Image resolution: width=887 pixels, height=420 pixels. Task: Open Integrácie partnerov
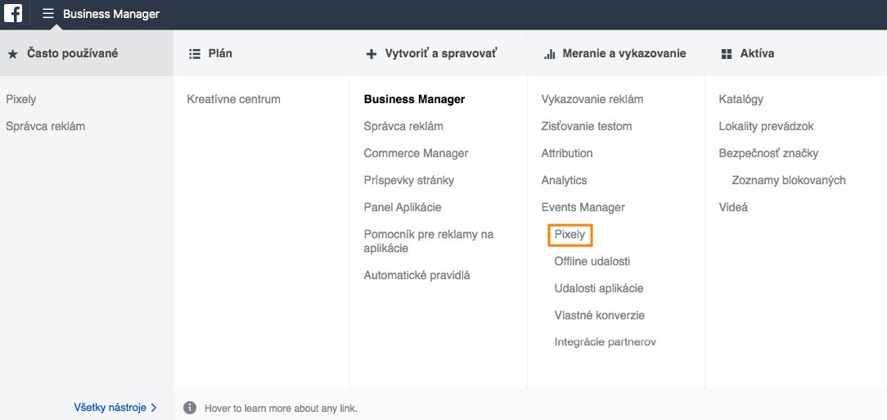605,342
